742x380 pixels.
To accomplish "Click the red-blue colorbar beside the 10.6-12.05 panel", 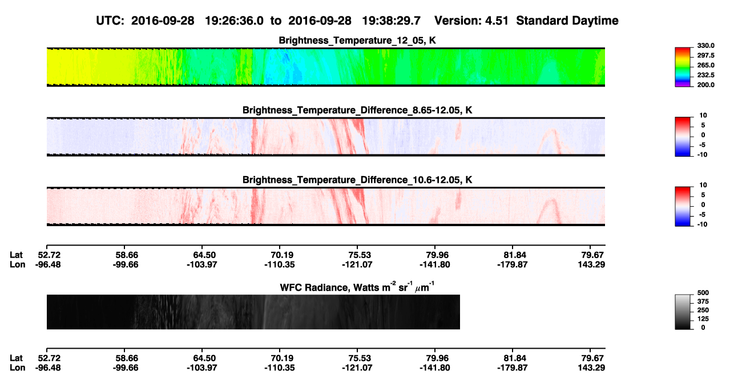I will coord(683,207).
